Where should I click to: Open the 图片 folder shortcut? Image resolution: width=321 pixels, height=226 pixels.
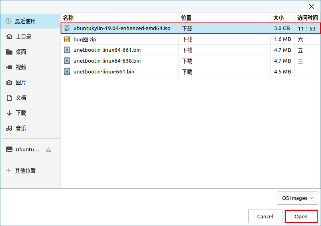click(x=30, y=82)
